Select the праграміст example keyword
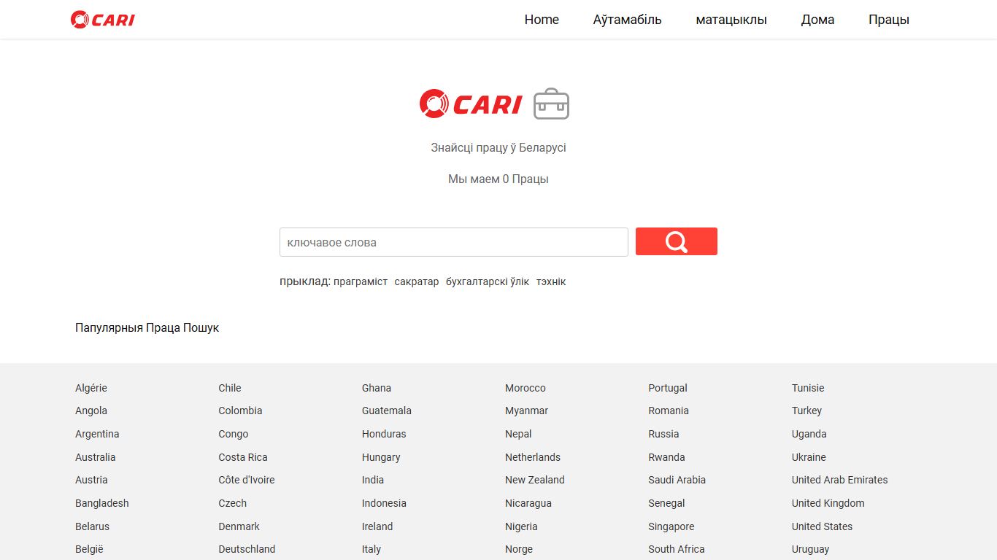Image resolution: width=997 pixels, height=560 pixels. [x=361, y=281]
